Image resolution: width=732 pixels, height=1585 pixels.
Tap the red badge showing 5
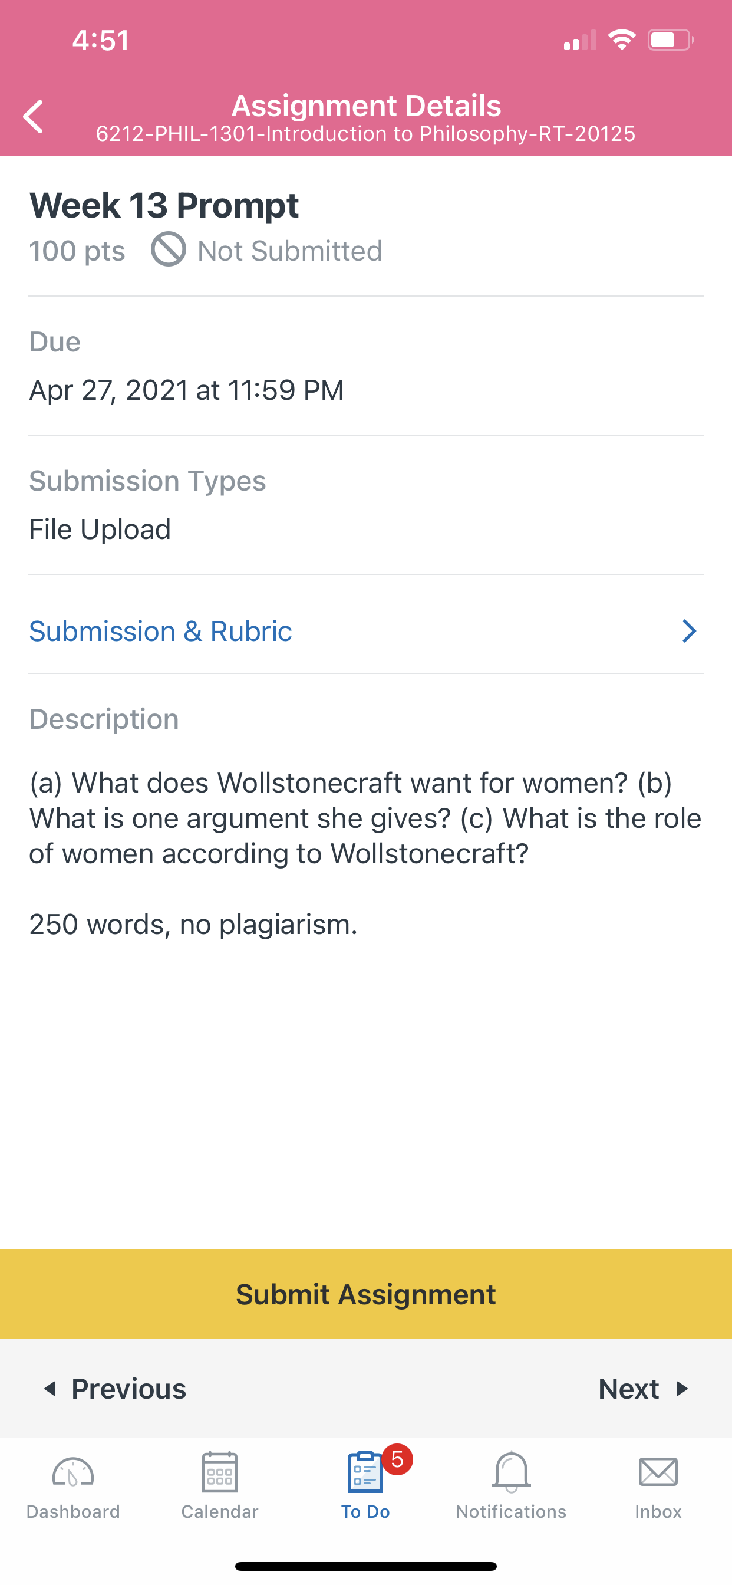[x=397, y=1459]
